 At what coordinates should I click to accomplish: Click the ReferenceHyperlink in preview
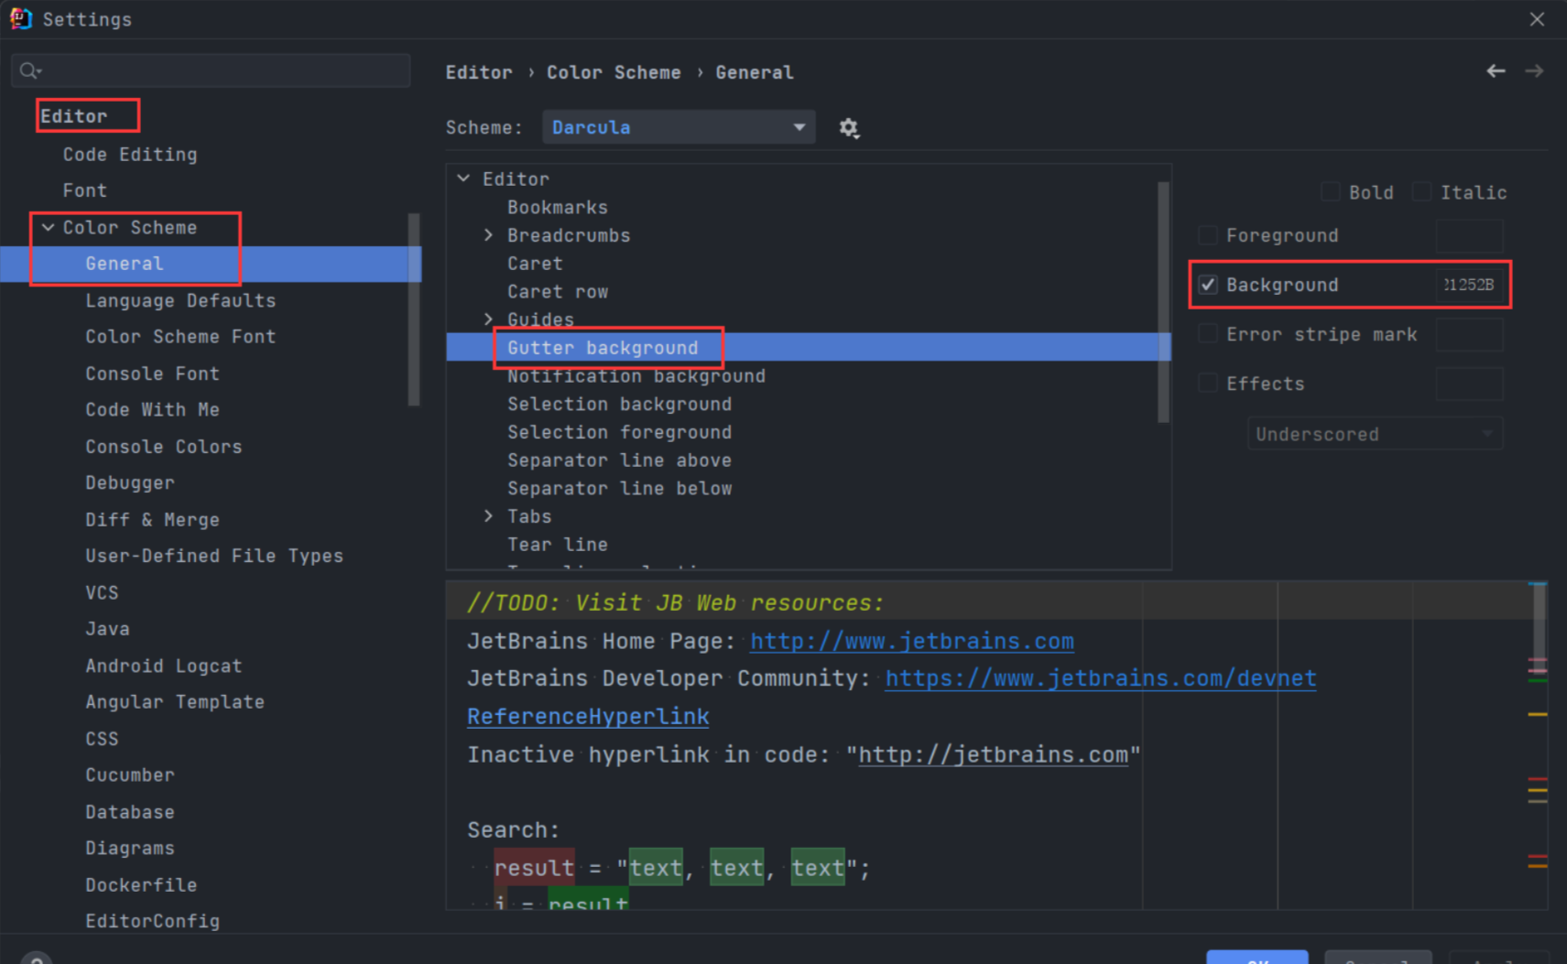click(x=588, y=716)
